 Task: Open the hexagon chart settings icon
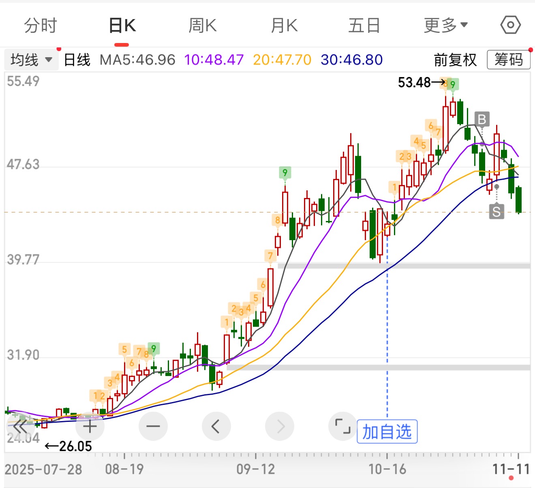(x=510, y=25)
